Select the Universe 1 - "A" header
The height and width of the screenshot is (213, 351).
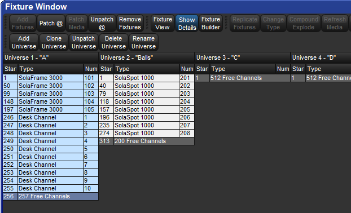point(51,57)
